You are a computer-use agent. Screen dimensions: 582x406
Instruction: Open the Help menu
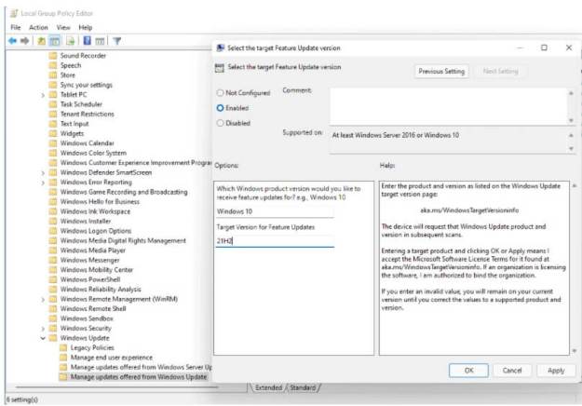(x=85, y=27)
